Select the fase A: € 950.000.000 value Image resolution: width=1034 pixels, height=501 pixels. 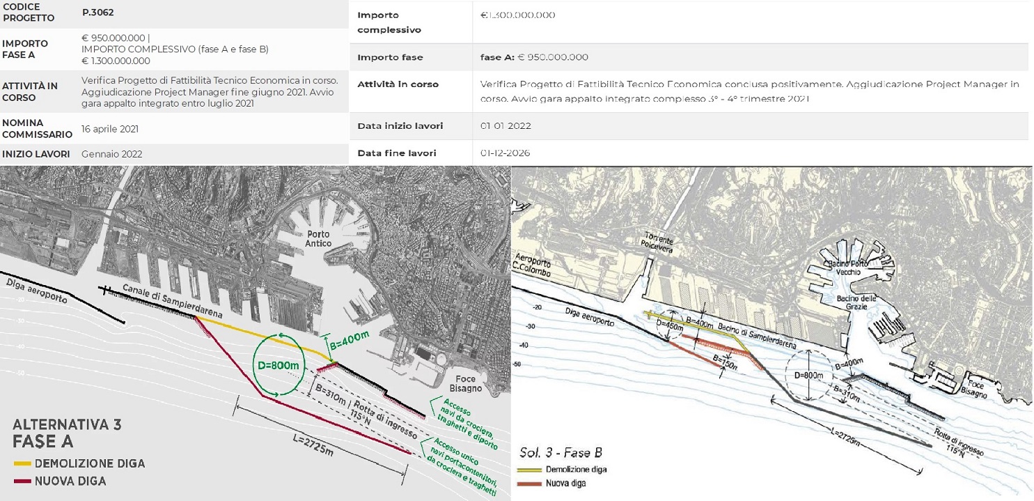tap(534, 57)
